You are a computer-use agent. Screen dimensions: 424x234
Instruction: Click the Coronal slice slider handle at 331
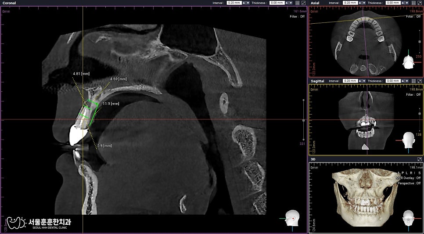coord(303,120)
